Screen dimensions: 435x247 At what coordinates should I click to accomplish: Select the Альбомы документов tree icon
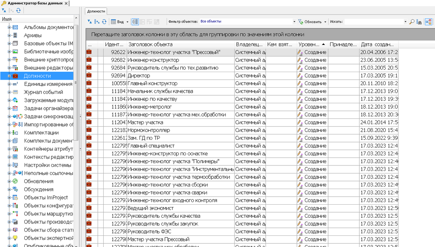pyautogui.click(x=15, y=27)
